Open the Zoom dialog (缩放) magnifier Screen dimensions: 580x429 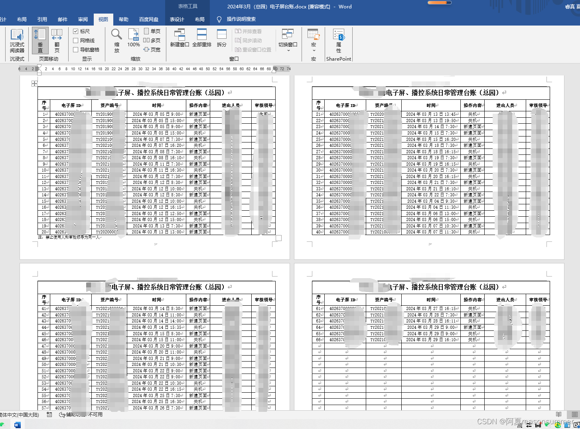tap(116, 40)
